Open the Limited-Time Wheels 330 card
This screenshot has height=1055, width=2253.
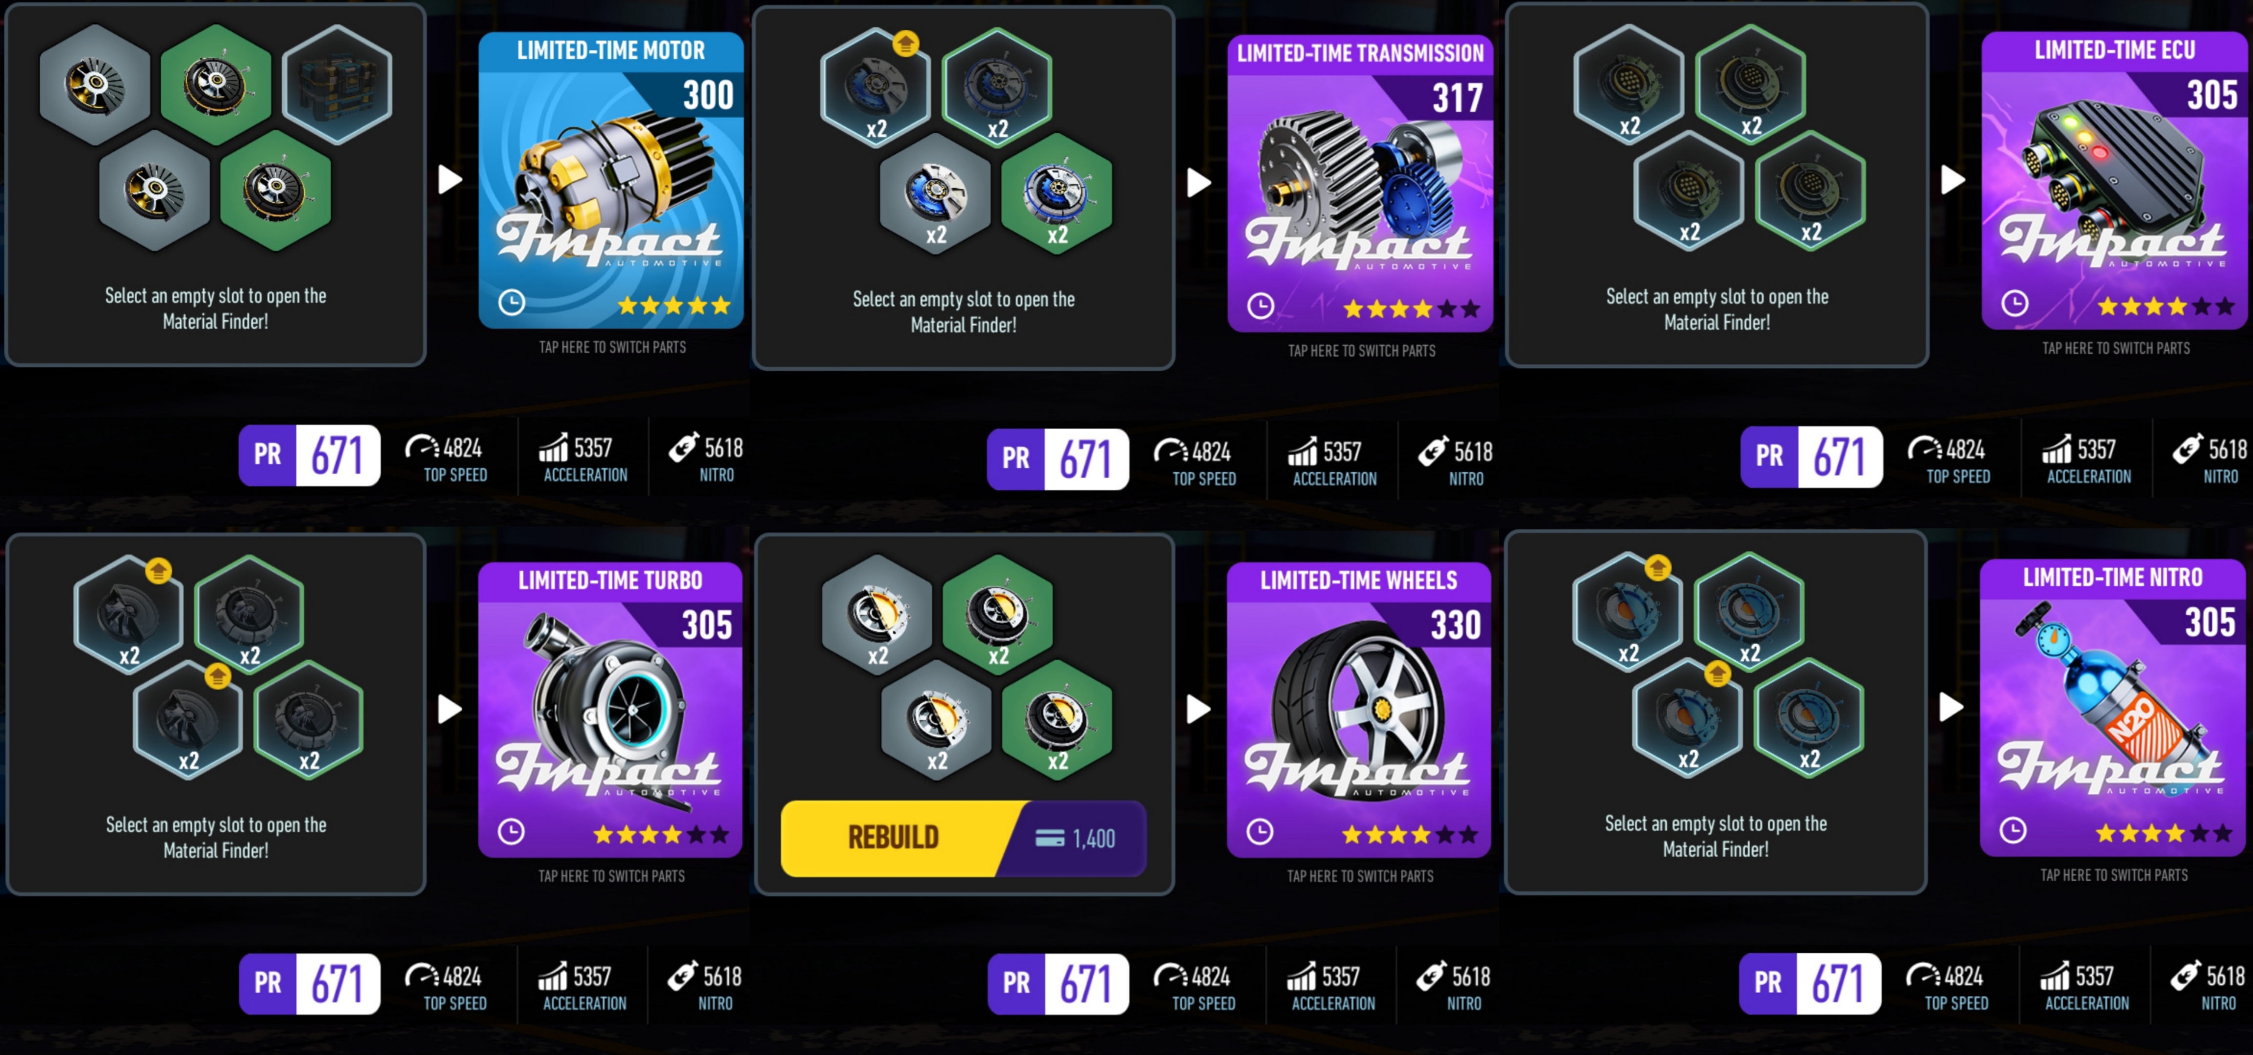pos(1358,710)
